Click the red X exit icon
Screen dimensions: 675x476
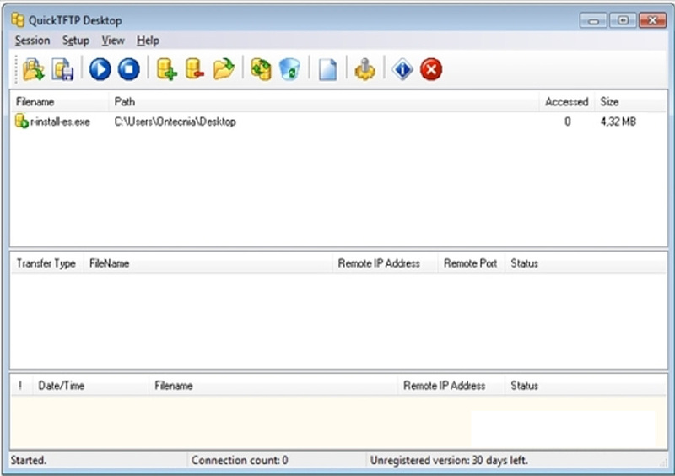point(431,69)
